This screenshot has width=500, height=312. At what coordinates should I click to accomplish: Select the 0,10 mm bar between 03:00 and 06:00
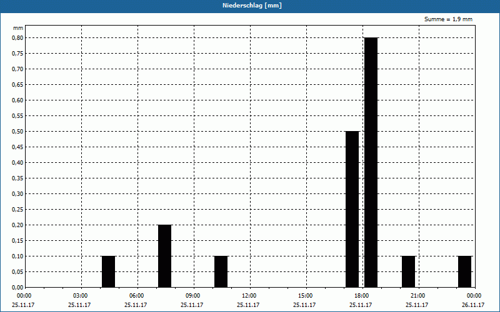click(x=108, y=271)
